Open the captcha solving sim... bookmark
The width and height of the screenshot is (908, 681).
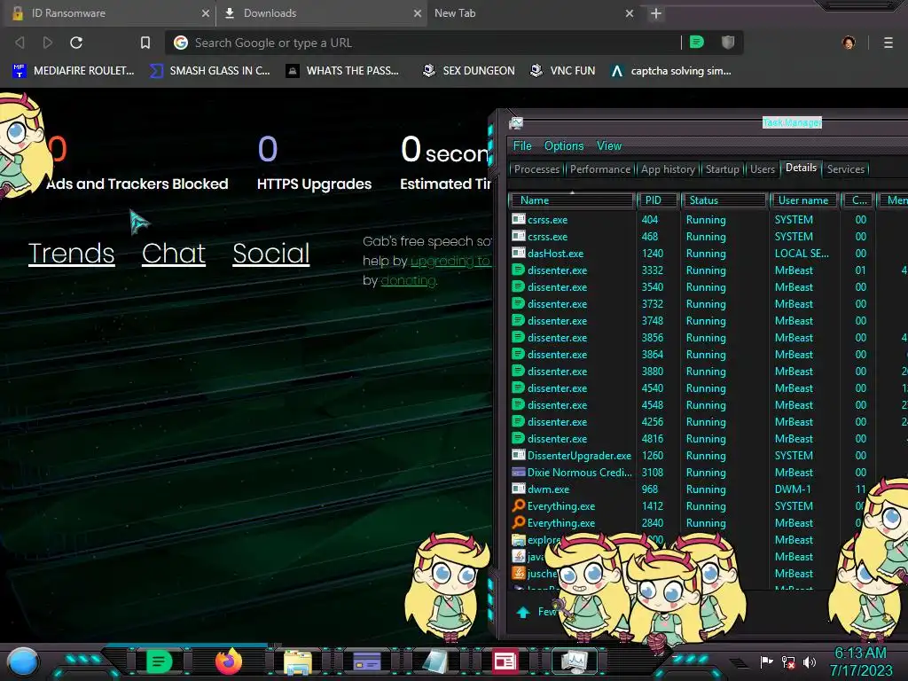point(671,71)
